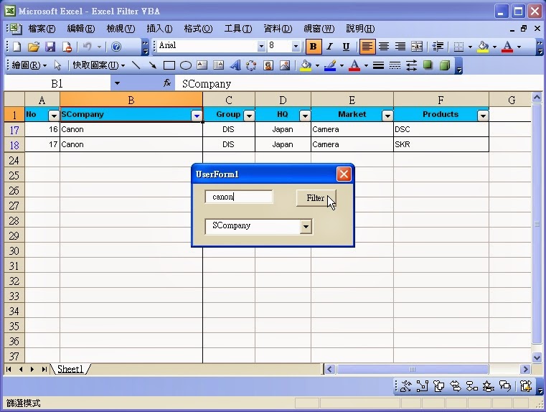Choose the Select Objects pointer tool
This screenshot has height=412, width=546.
pos(58,65)
